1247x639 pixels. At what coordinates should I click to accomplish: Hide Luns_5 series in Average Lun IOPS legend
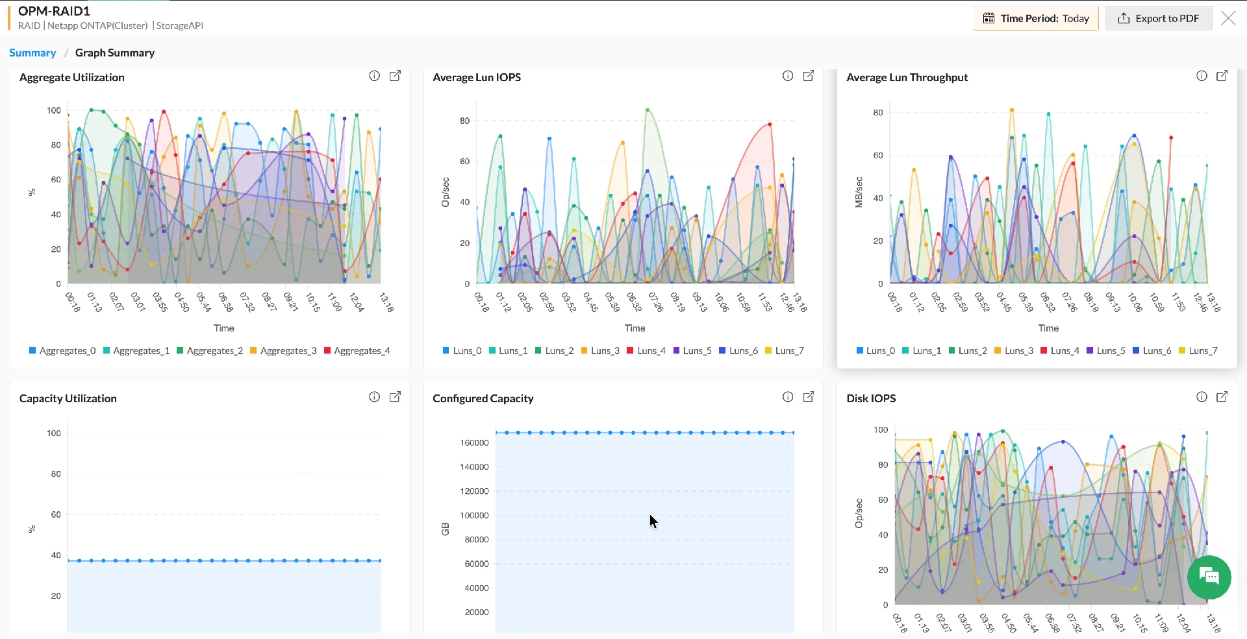[692, 350]
